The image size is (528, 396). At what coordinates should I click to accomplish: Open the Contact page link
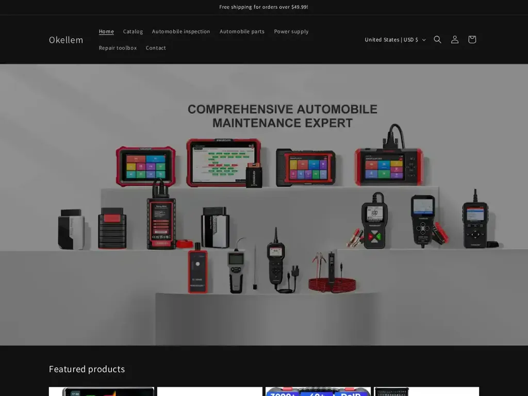156,47
